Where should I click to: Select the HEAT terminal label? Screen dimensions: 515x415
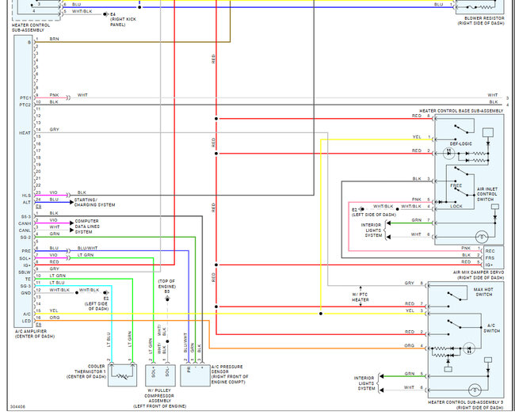tap(25, 133)
